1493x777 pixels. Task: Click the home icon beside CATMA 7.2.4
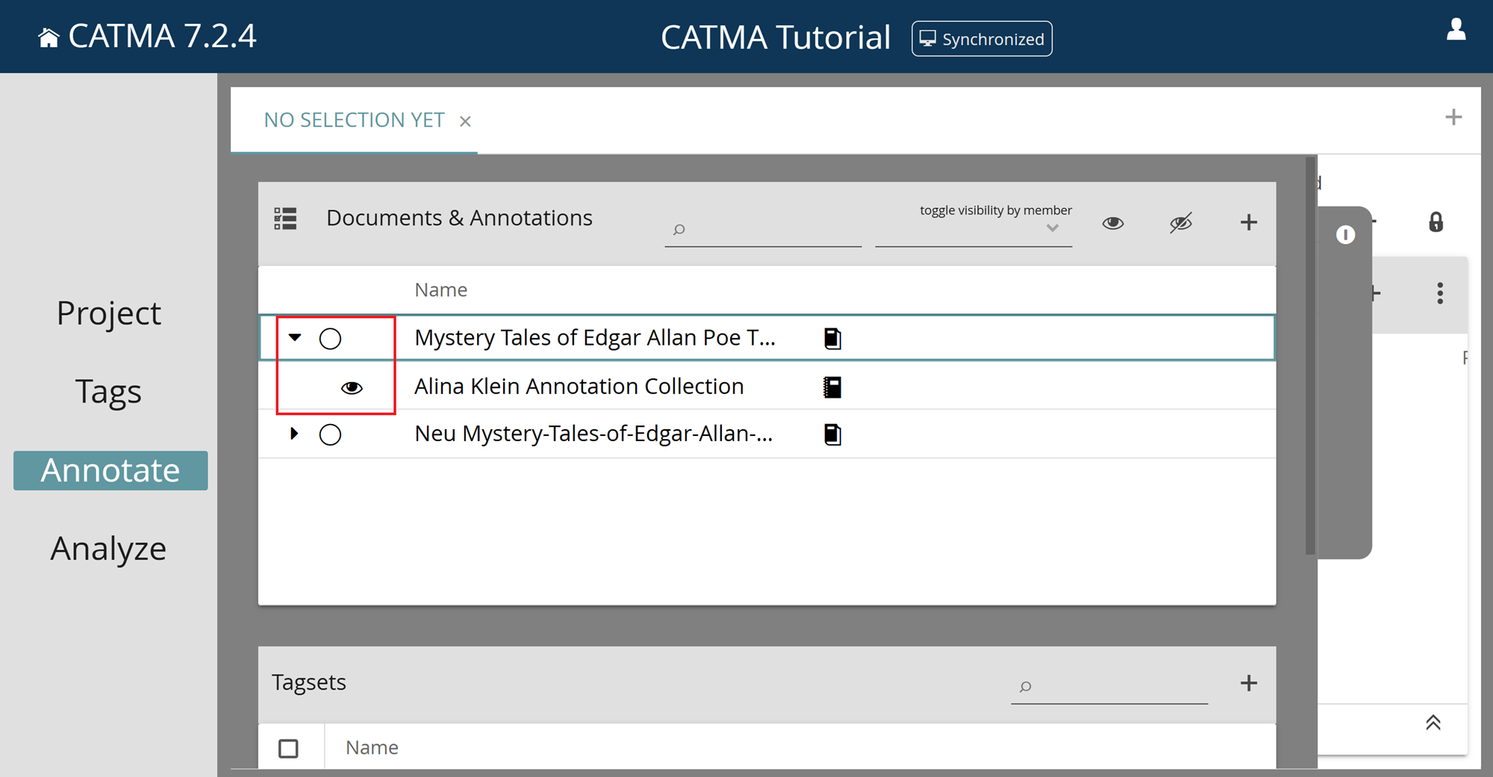[x=49, y=35]
